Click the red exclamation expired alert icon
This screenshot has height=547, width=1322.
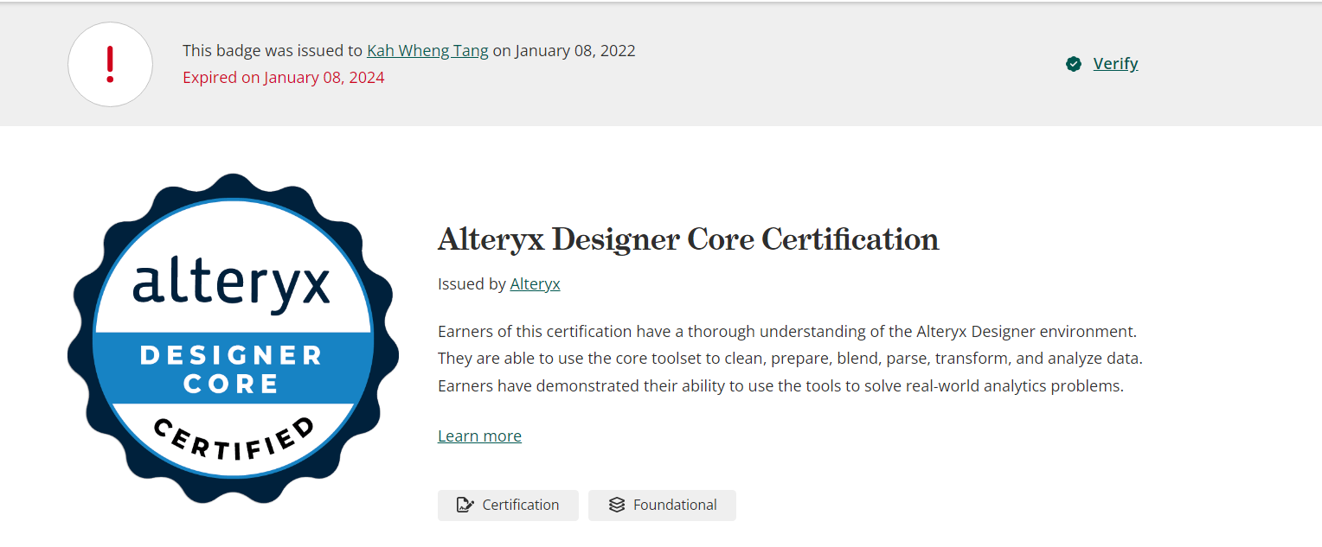tap(110, 65)
